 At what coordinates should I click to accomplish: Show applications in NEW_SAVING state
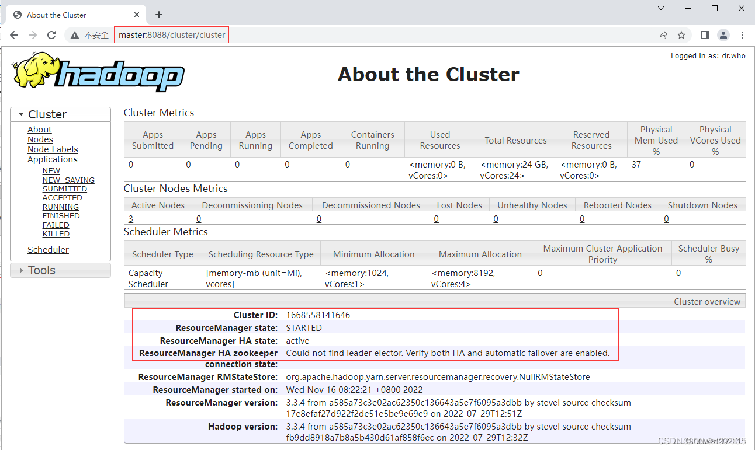(x=68, y=180)
